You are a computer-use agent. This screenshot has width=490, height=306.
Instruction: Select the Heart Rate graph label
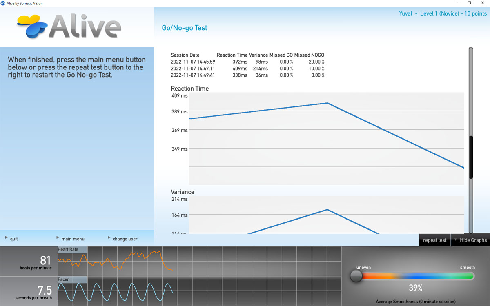click(x=72, y=250)
